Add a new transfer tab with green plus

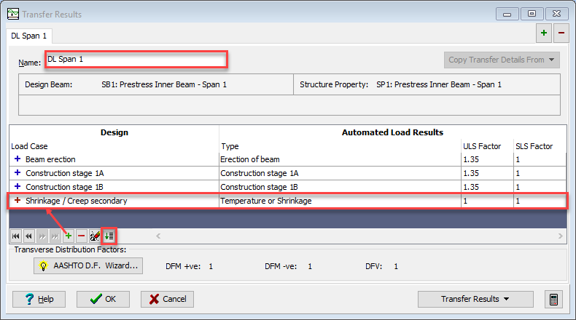click(544, 33)
